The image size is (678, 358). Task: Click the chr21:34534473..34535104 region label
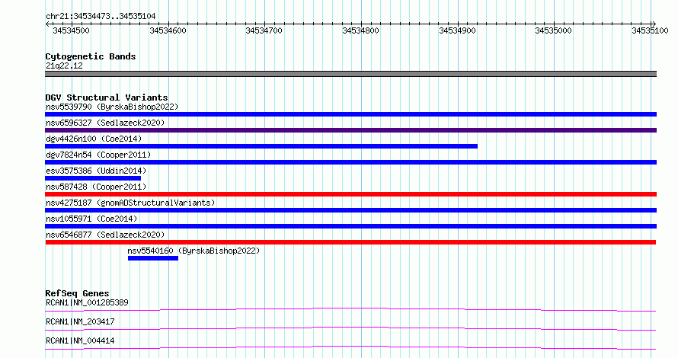coord(101,16)
